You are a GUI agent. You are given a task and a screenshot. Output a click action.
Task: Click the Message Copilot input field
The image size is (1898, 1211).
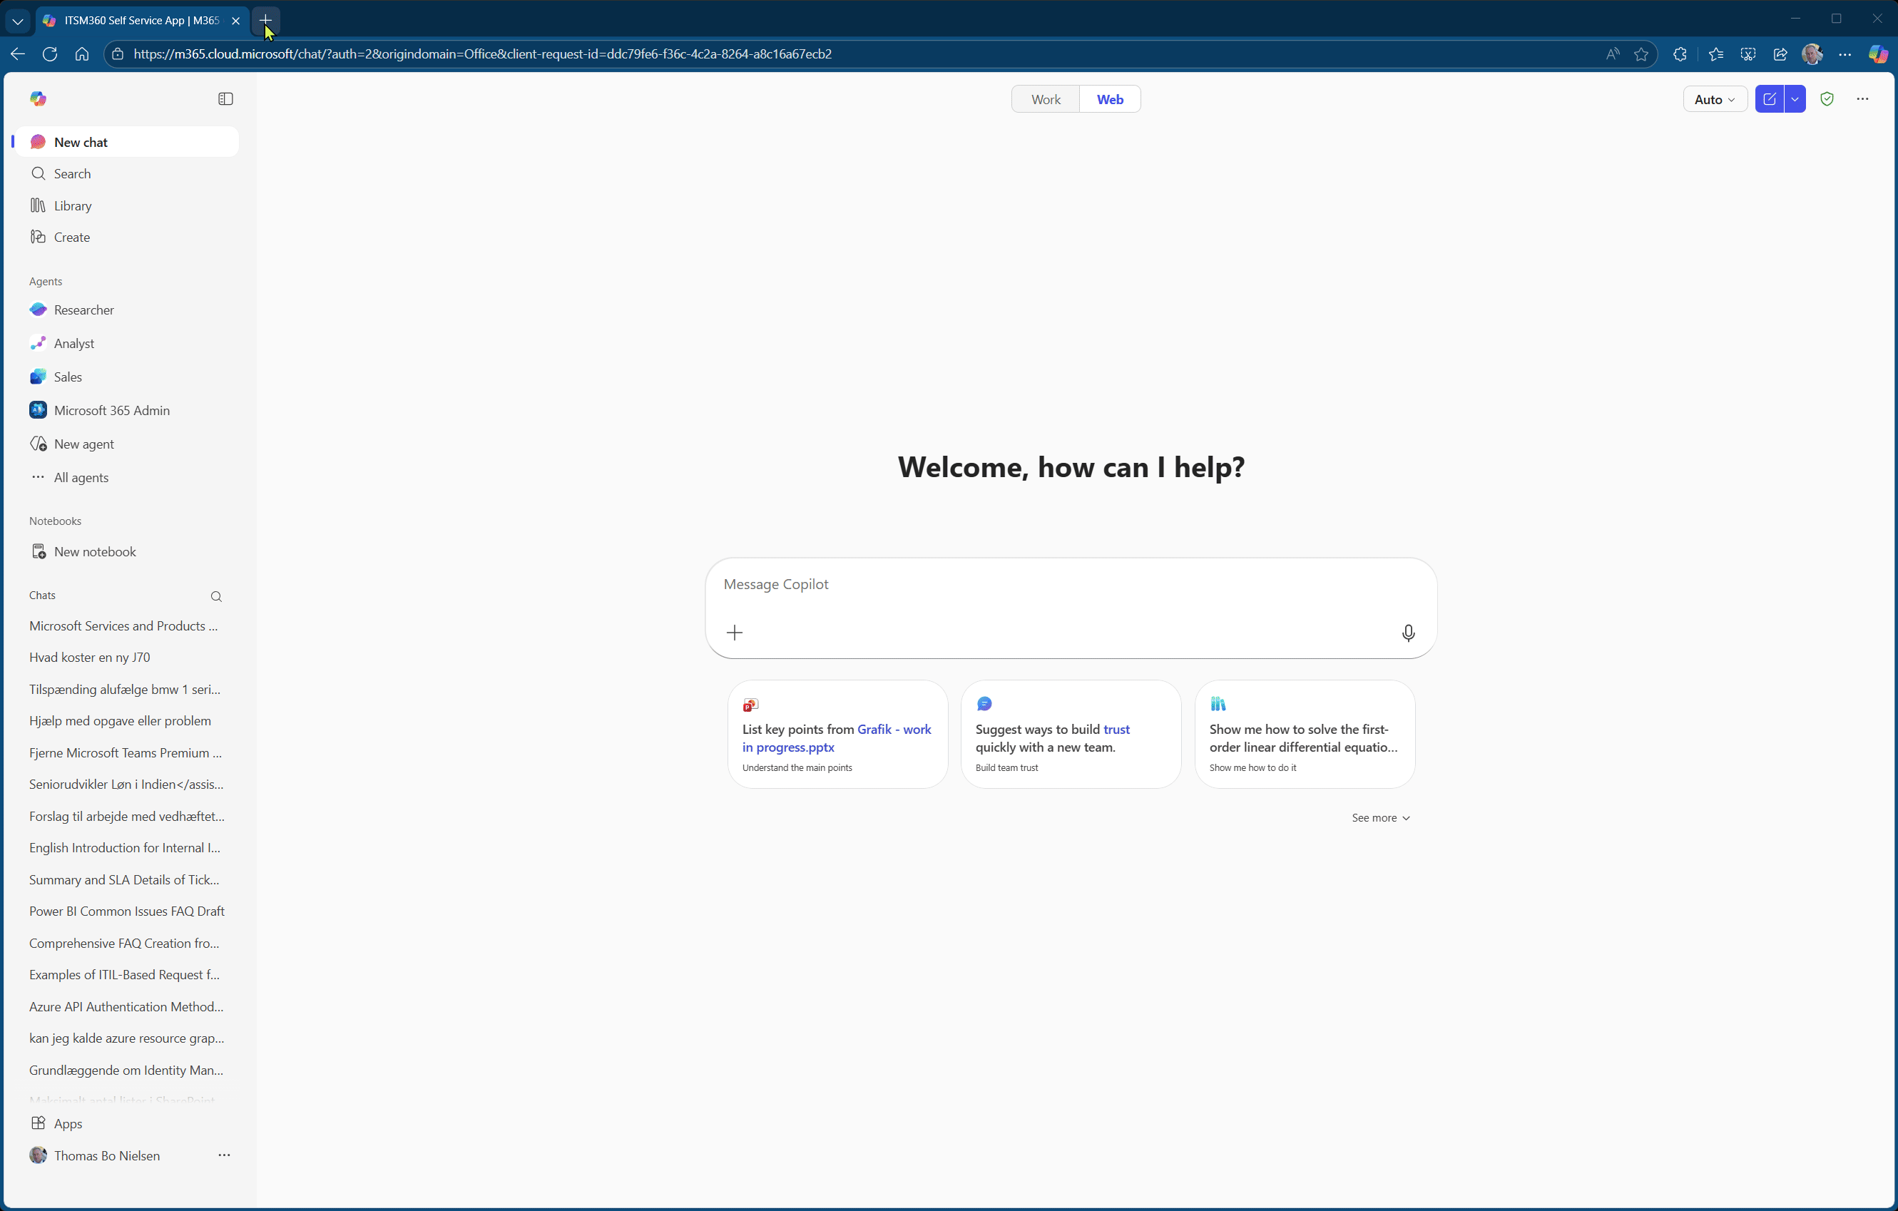point(1056,584)
